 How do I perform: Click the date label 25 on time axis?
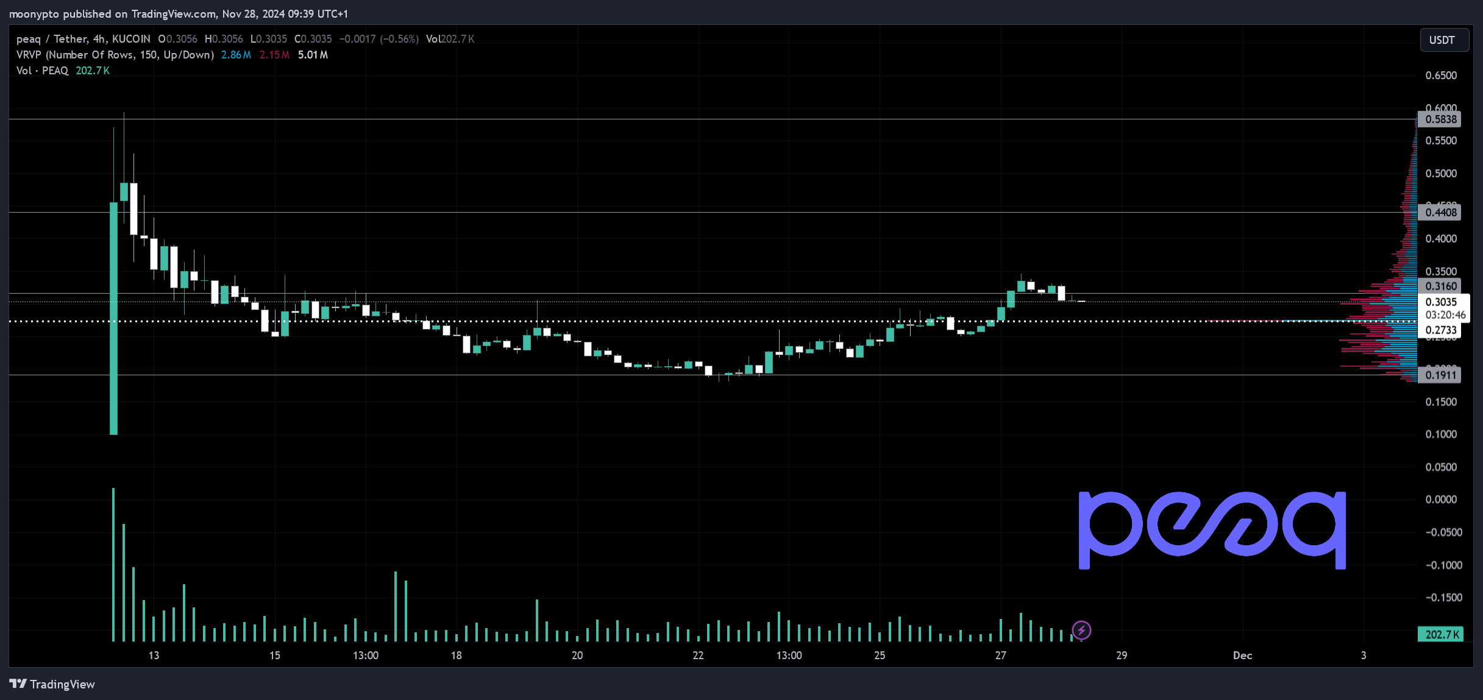click(x=880, y=656)
